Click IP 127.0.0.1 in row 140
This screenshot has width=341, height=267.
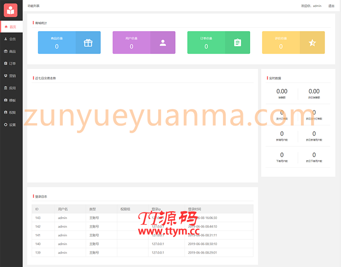[x=158, y=244]
